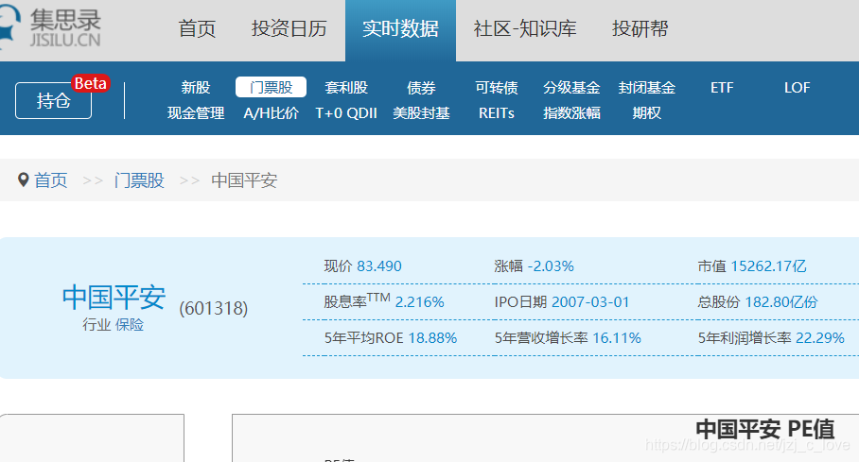Open the LOF section
Viewport: 859px width, 462px height.
(x=797, y=88)
